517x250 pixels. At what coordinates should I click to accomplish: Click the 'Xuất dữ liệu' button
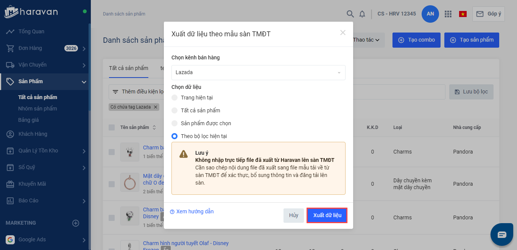327,215
